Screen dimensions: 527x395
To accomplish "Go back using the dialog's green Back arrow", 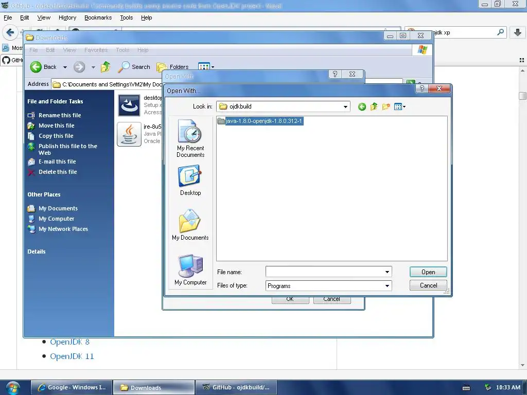I will point(362,107).
